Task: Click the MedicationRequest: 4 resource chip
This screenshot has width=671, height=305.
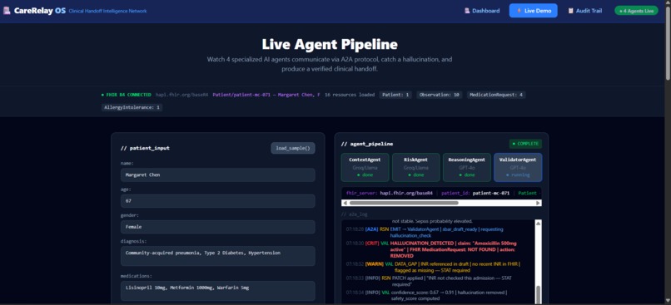Action: pyautogui.click(x=496, y=95)
